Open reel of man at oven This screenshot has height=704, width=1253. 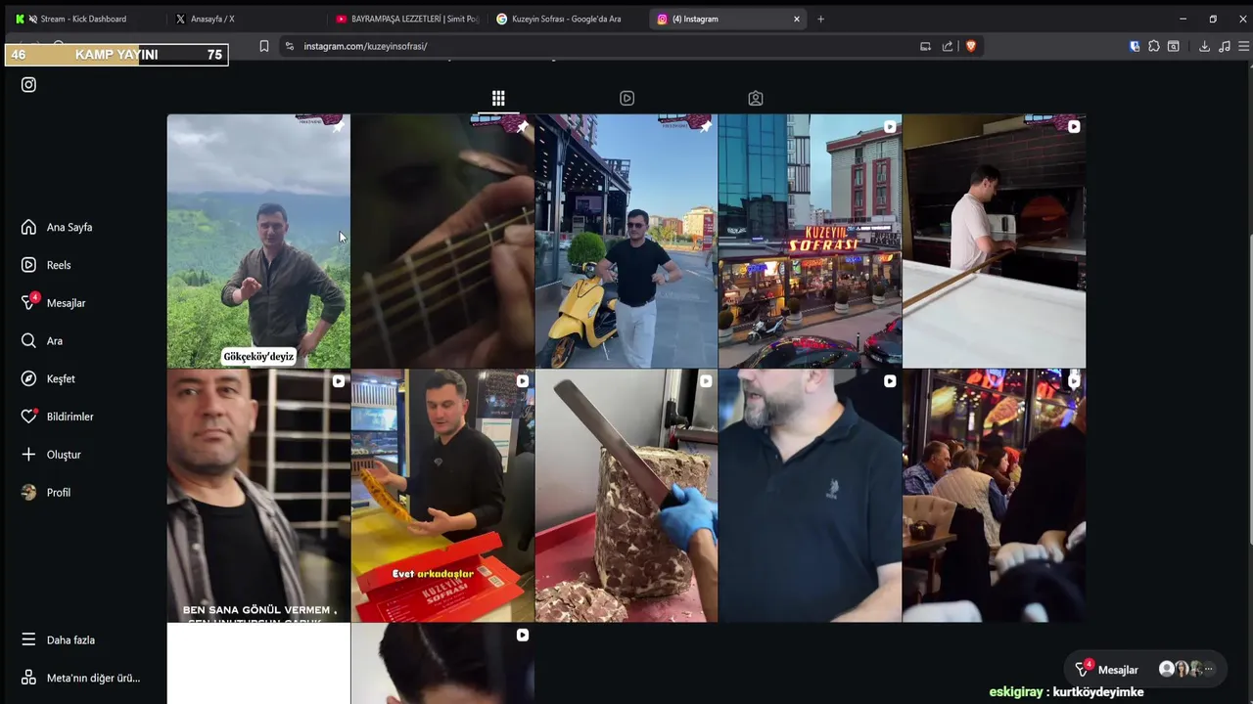pyautogui.click(x=994, y=241)
